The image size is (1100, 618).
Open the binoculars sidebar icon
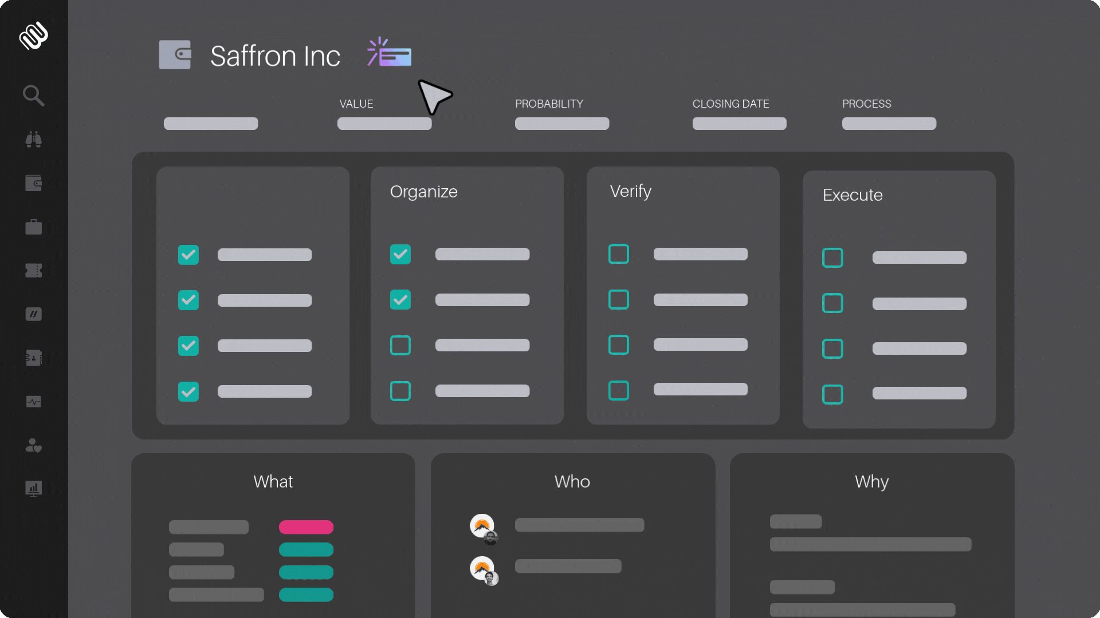33,139
